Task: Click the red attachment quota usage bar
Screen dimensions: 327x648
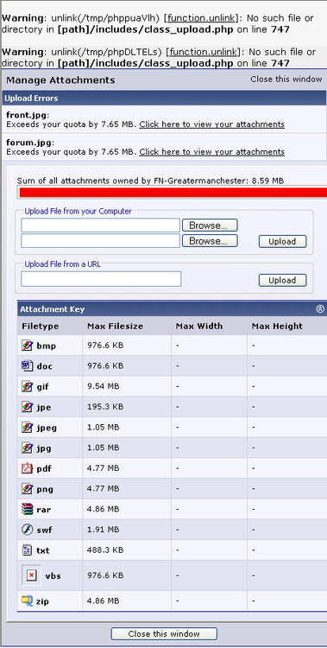Action: click(x=173, y=193)
